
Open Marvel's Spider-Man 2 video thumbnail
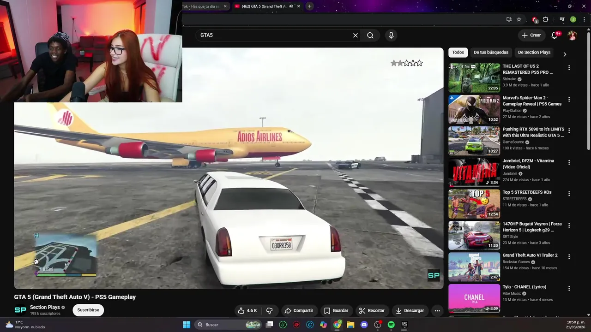coord(474,109)
